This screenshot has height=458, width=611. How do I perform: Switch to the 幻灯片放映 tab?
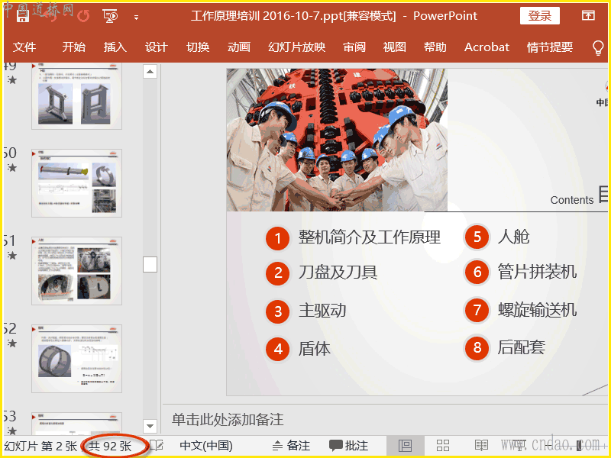(296, 47)
